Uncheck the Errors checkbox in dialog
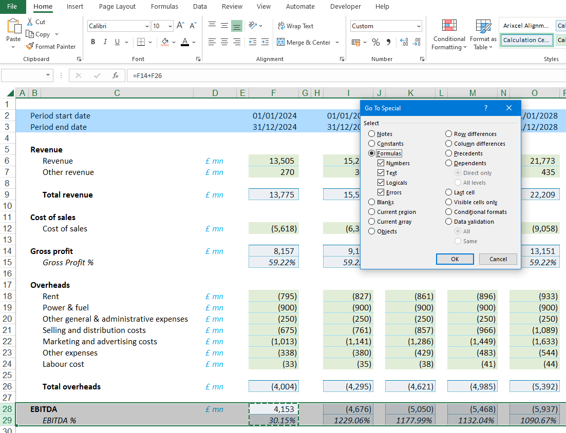The width and height of the screenshot is (566, 433). 381,192
